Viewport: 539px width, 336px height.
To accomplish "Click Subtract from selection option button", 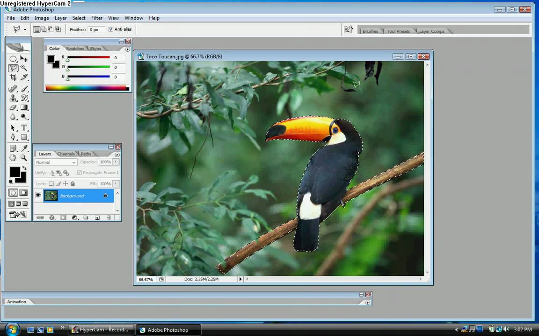I will tap(51, 29).
